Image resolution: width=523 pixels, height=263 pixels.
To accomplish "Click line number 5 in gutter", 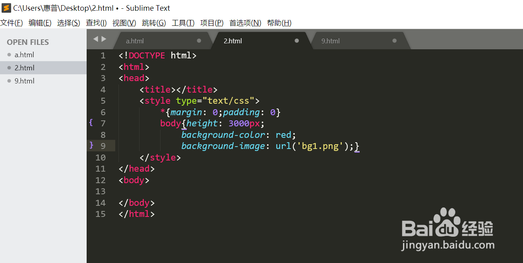I will pyautogui.click(x=103, y=101).
